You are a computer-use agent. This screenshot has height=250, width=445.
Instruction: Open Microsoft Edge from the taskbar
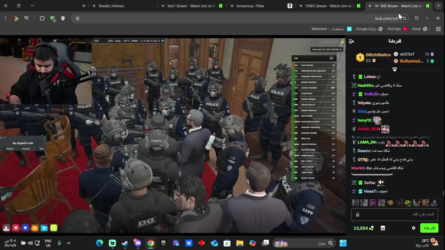[x=99, y=243]
